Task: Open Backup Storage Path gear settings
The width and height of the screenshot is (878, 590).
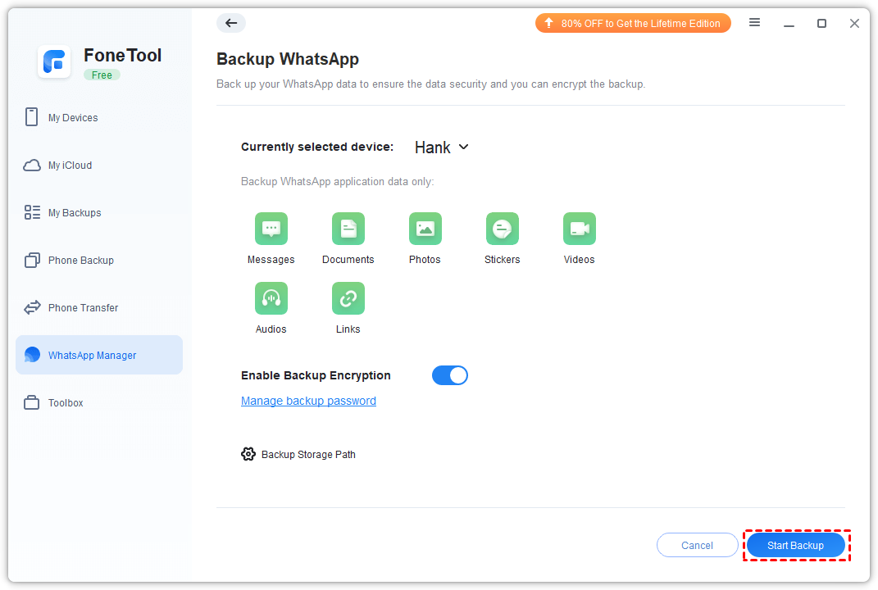Action: pyautogui.click(x=248, y=454)
